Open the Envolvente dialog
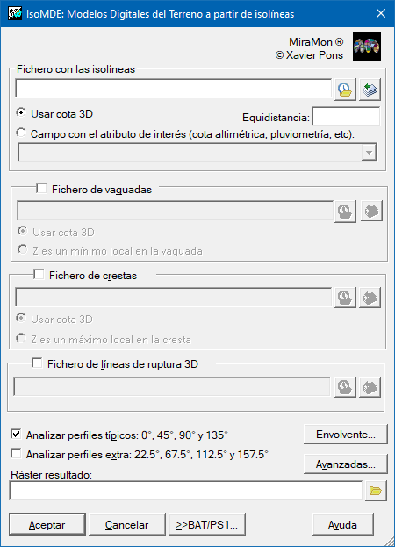This screenshot has width=395, height=547. point(346,435)
